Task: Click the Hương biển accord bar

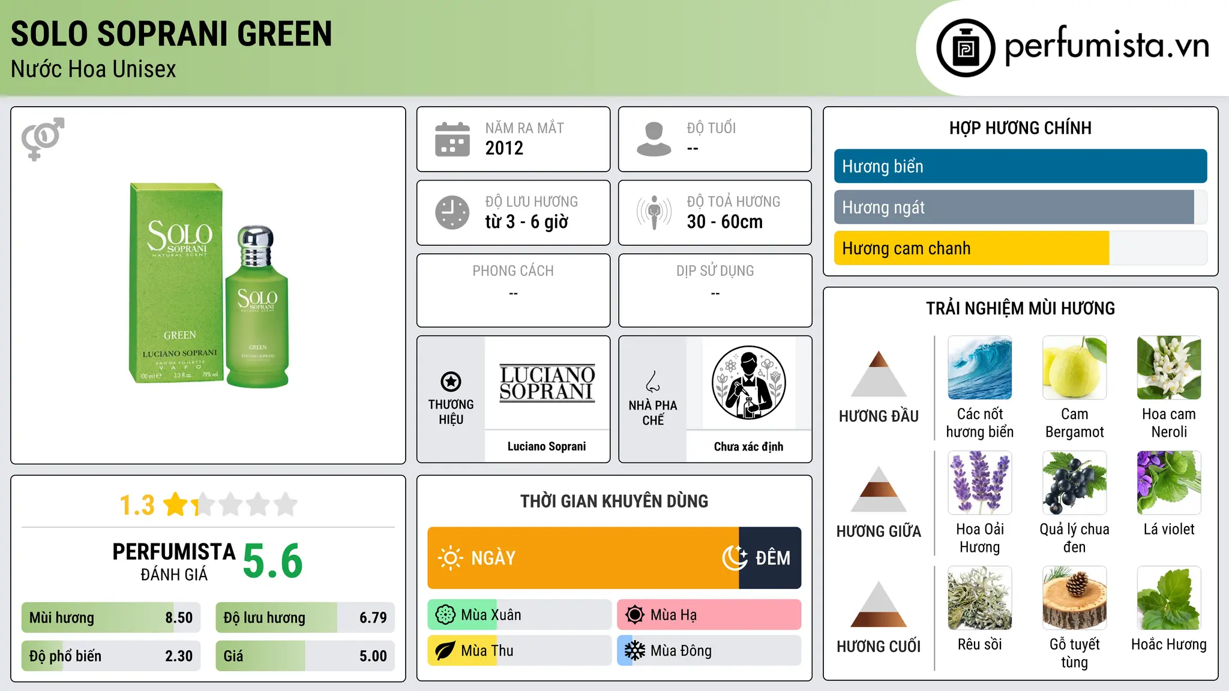Action: click(1020, 166)
